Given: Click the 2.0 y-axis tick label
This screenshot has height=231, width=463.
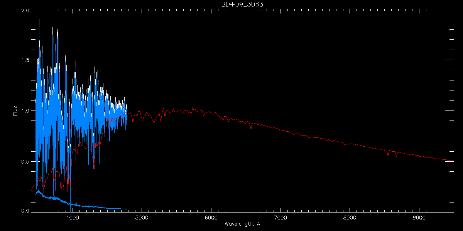Looking at the screenshot, I should click(x=25, y=11).
